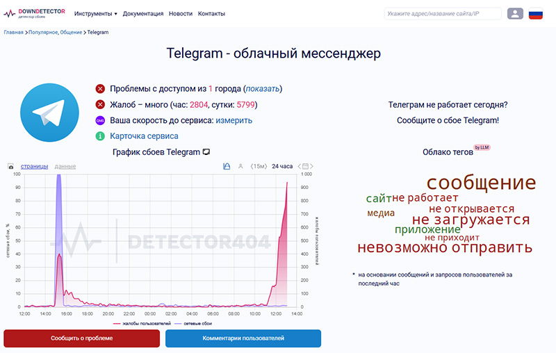
Task: Go to next date with right arrow
Action: (x=311, y=166)
